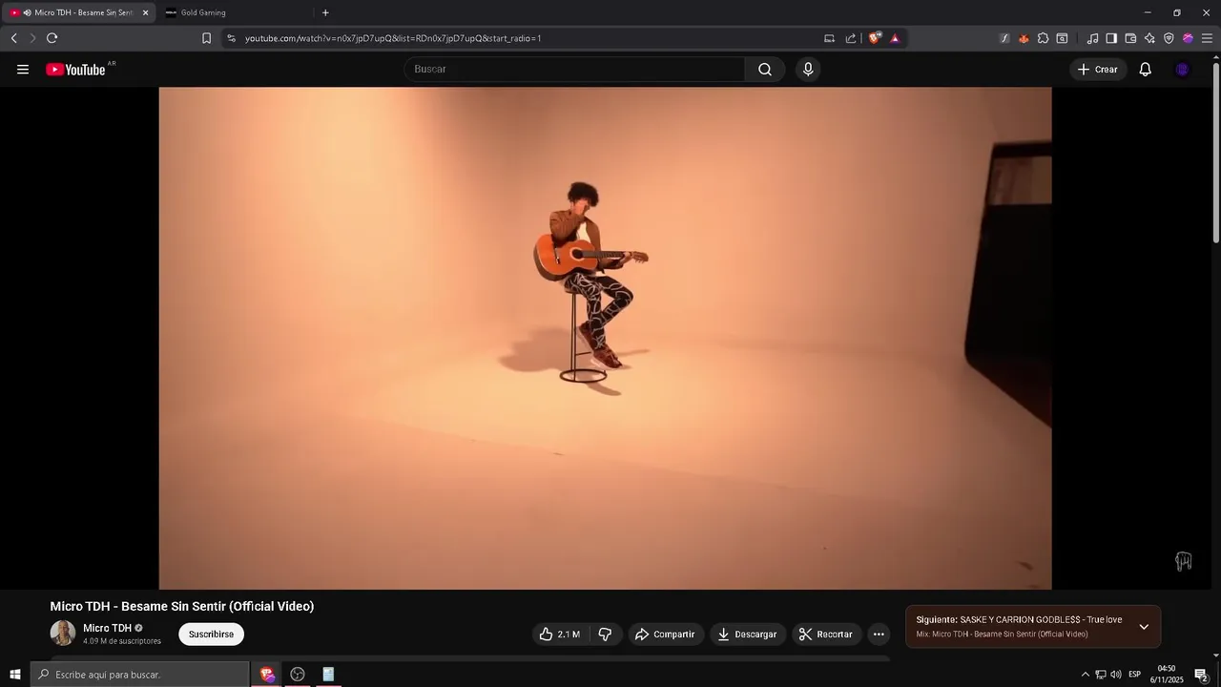This screenshot has height=687, width=1221.
Task: Toggle the browser sidebar panel
Action: (x=1111, y=38)
